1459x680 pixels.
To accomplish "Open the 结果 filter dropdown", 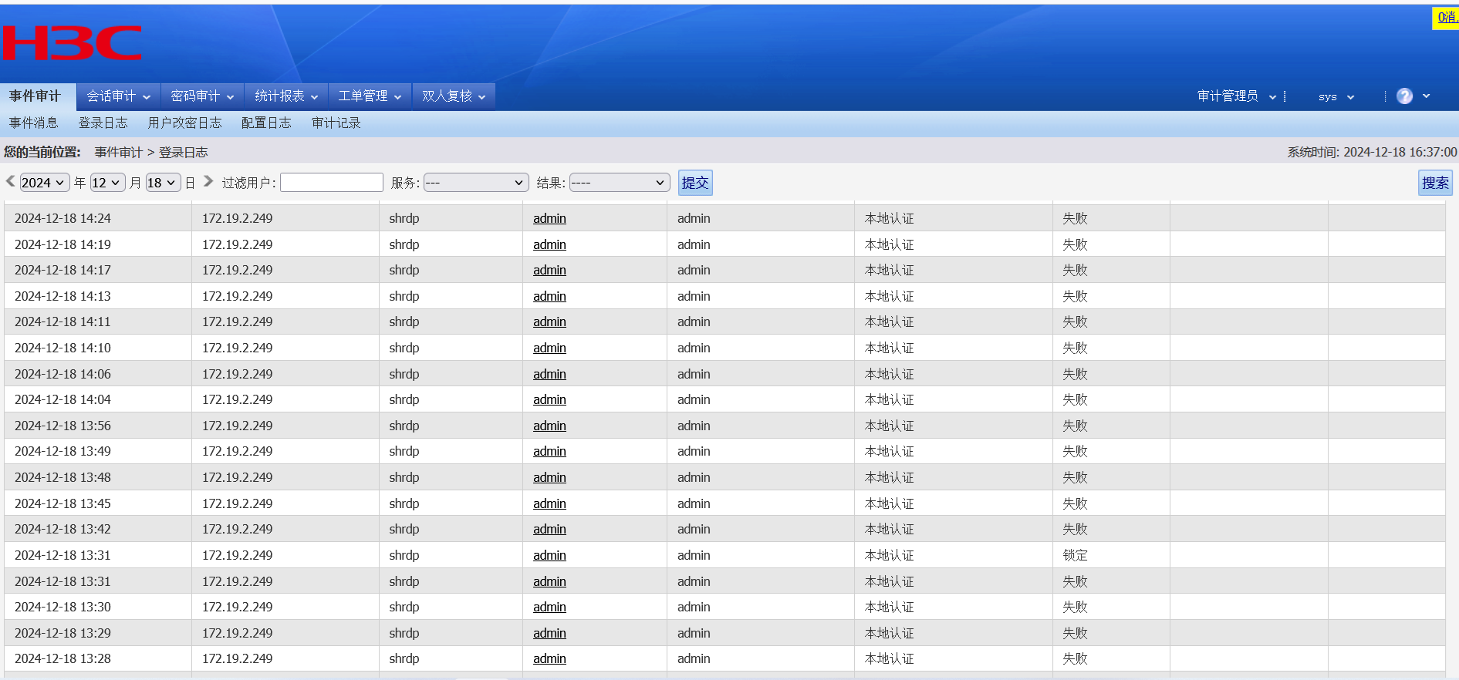I will coord(619,183).
